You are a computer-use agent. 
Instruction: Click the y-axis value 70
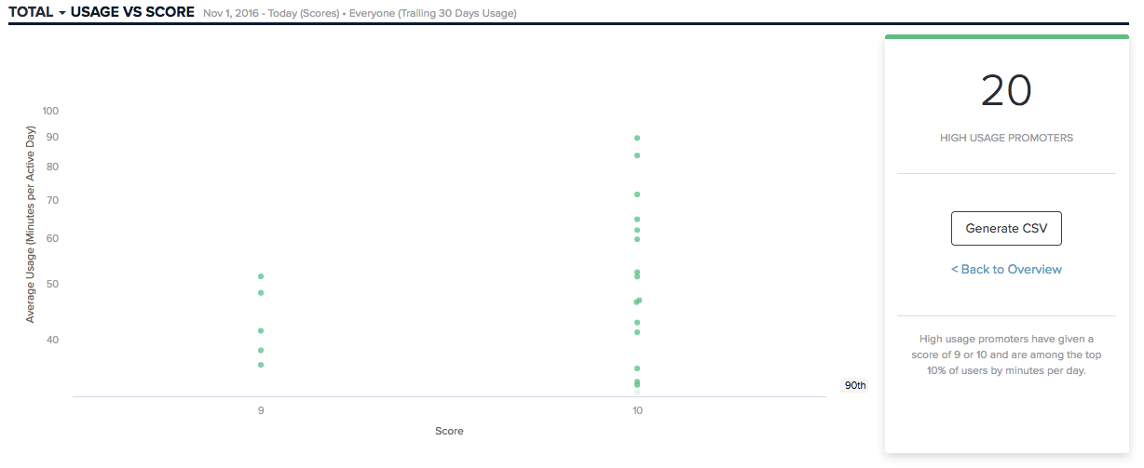pyautogui.click(x=52, y=200)
